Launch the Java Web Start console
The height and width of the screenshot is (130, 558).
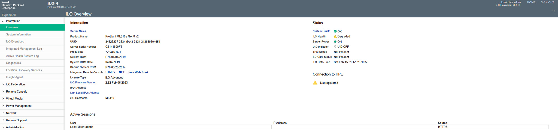(x=138, y=72)
